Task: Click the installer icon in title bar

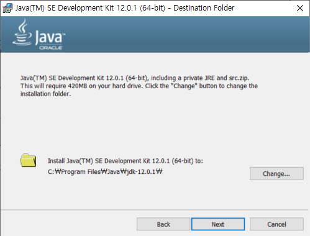Action: click(x=7, y=8)
